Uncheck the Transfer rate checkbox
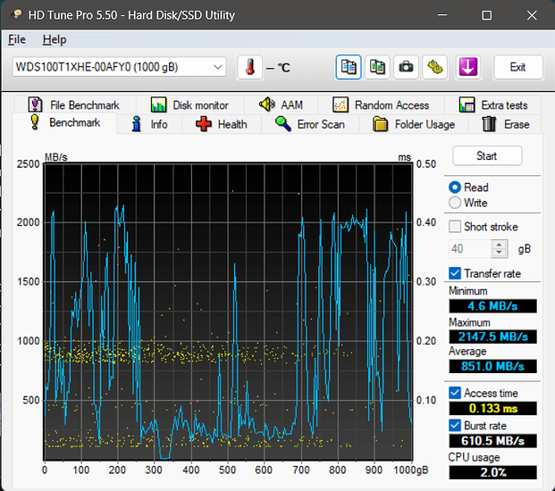Image resolution: width=555 pixels, height=491 pixels. point(455,273)
